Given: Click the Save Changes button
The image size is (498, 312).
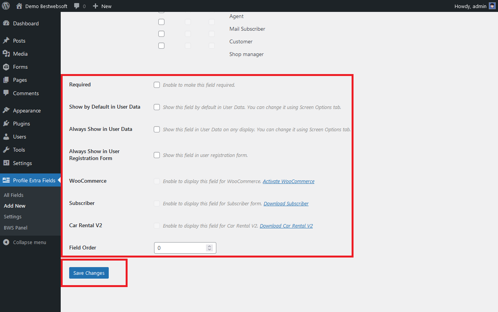Looking at the screenshot, I should [x=89, y=272].
